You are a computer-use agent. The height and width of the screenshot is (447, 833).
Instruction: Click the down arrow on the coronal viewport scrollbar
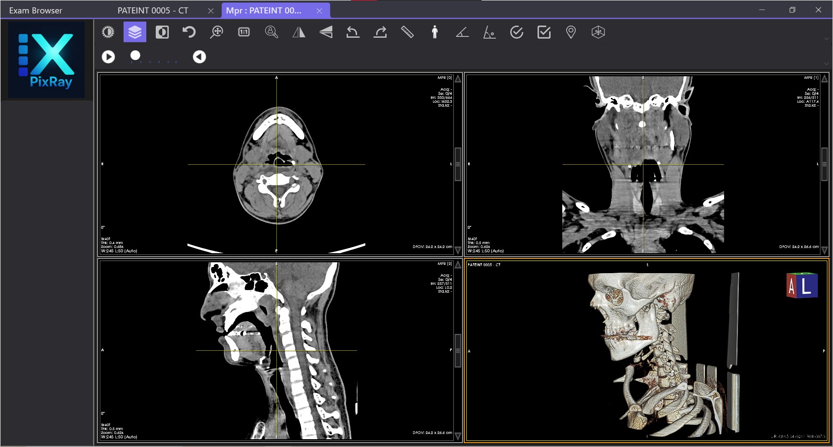point(823,251)
